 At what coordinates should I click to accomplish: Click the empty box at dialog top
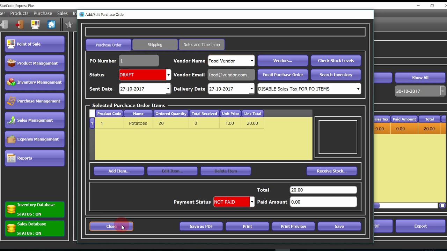(x=225, y=32)
